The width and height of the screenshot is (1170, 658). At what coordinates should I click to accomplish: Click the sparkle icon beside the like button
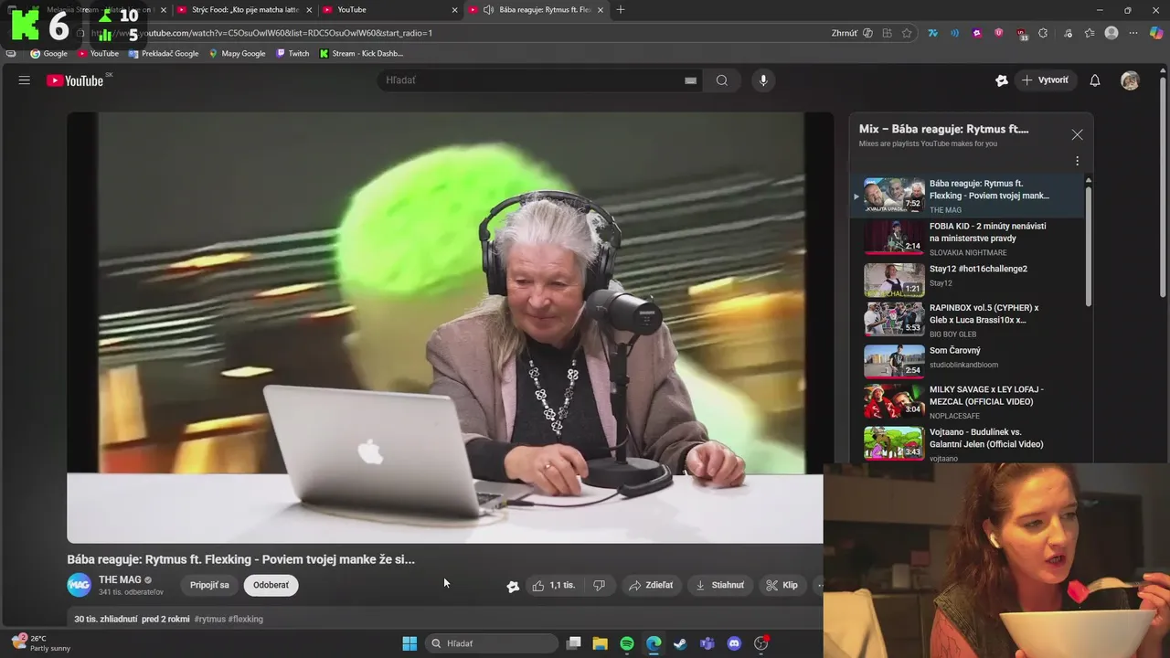pos(513,586)
